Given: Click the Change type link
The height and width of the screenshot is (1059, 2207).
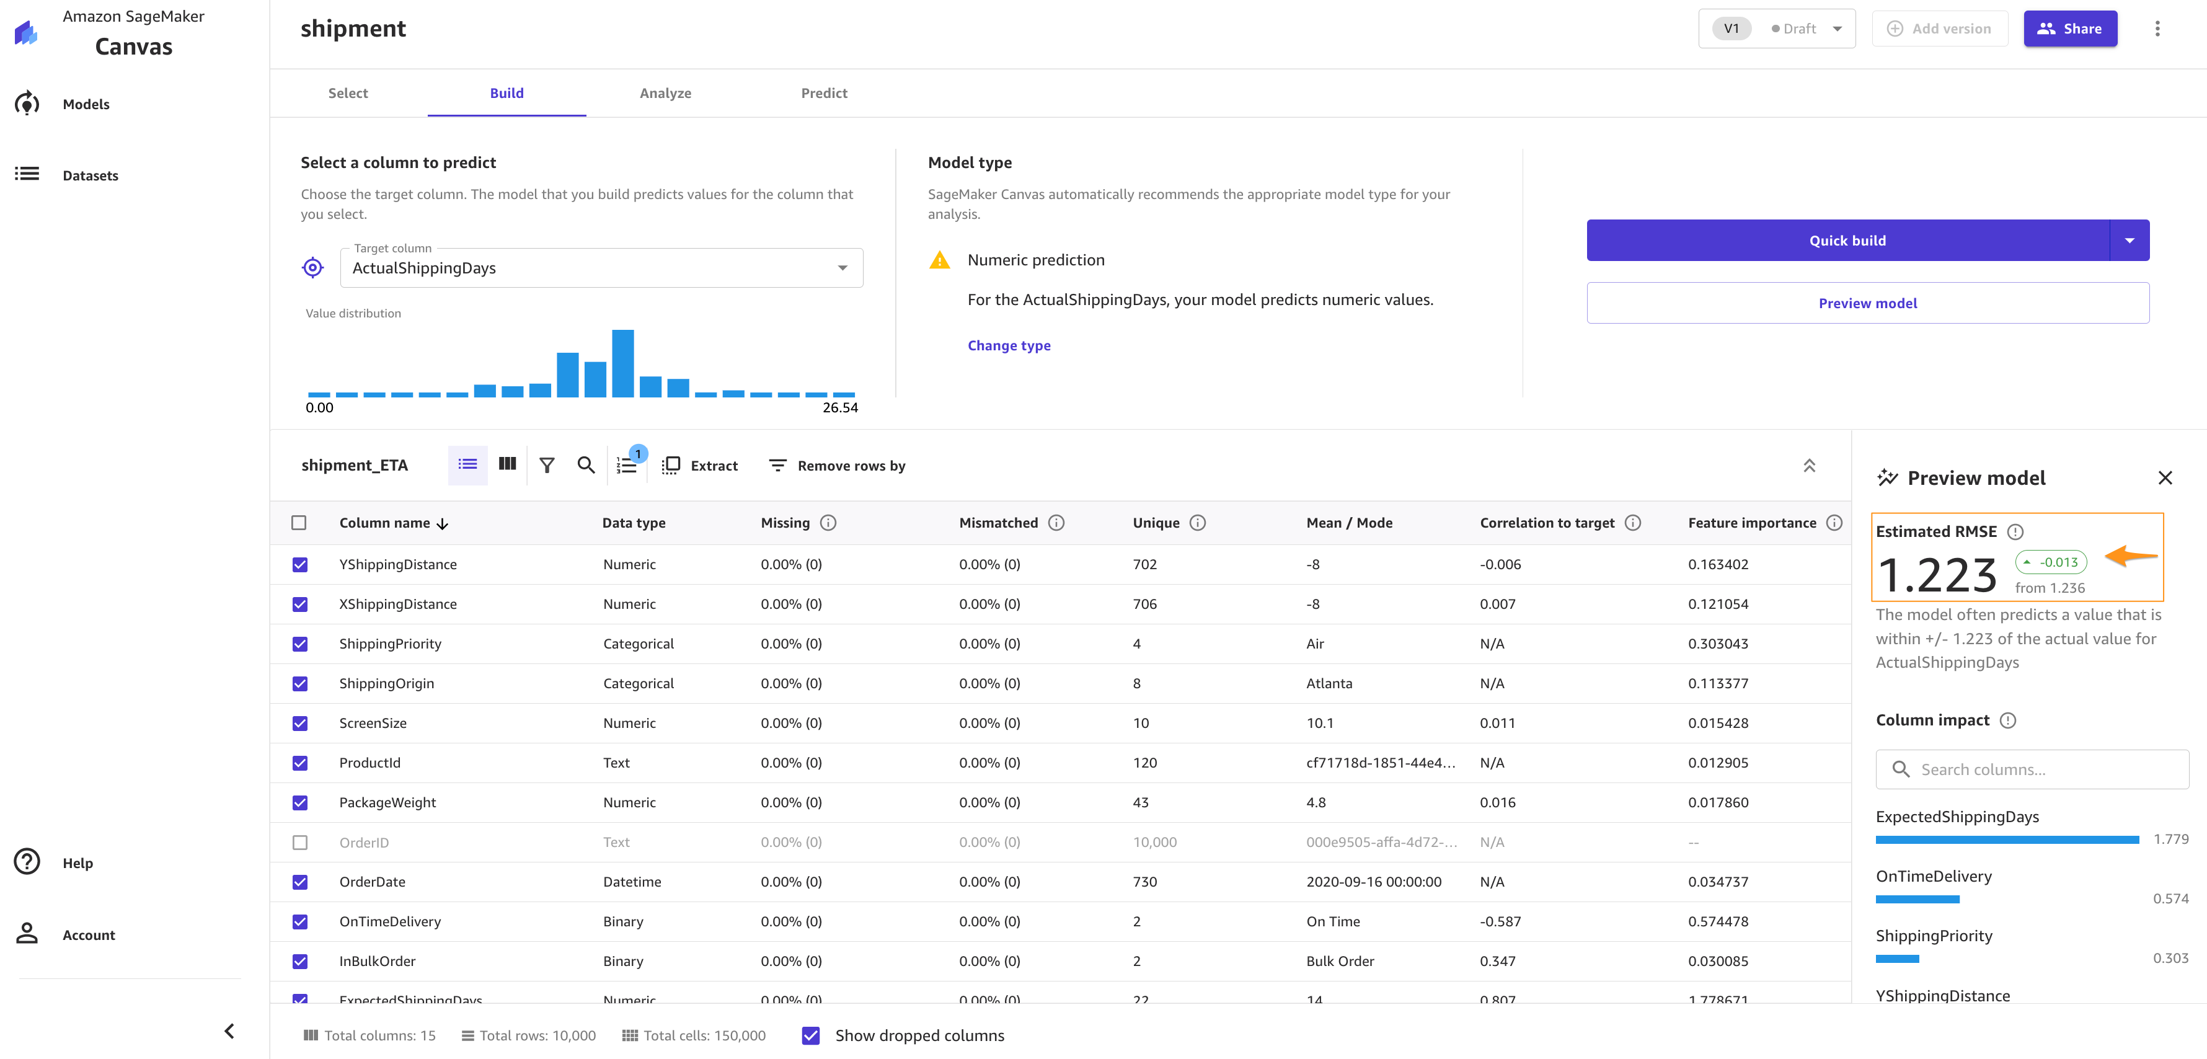Looking at the screenshot, I should click(1009, 345).
